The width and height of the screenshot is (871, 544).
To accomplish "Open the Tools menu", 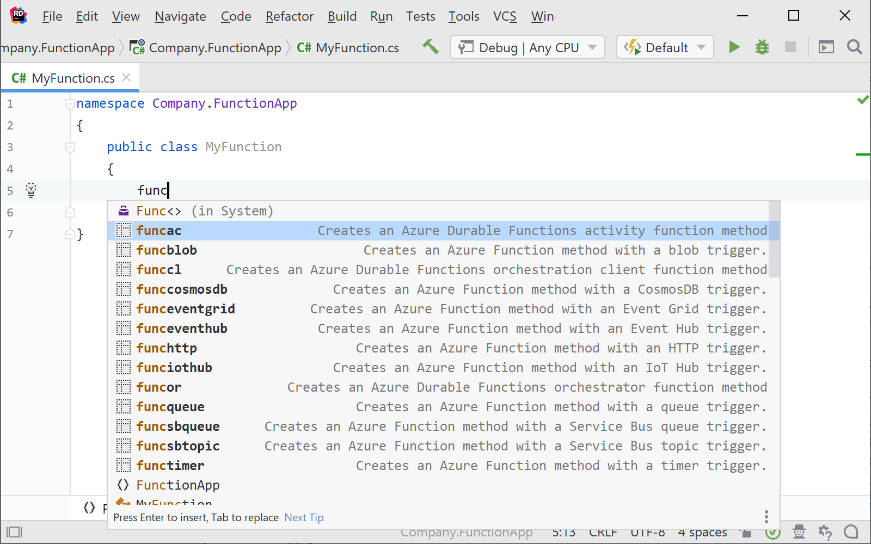I will [464, 16].
